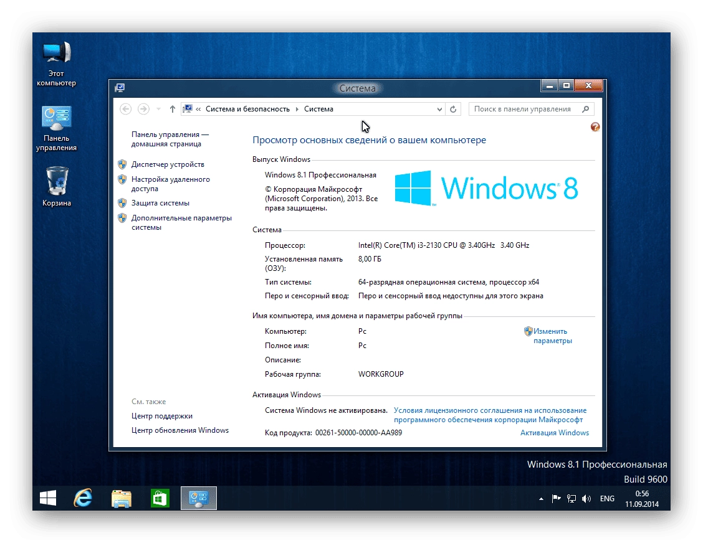Viewport: 703px width, 543px height.
Task: Open Диспетчер устройств link
Action: pyautogui.click(x=168, y=164)
